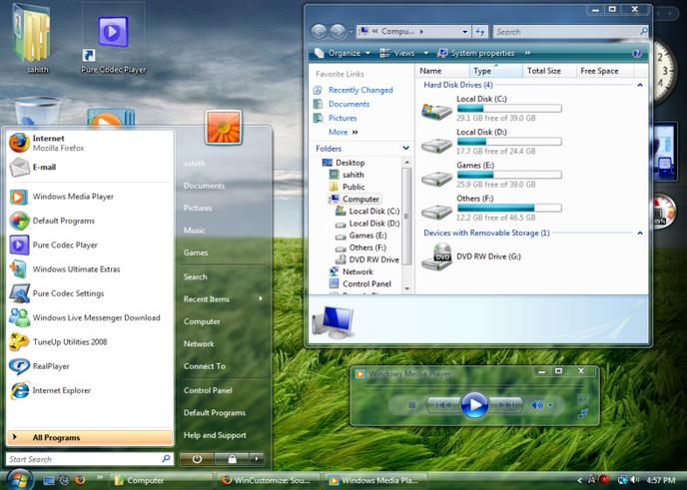Open Connect To in Start menu

[204, 366]
